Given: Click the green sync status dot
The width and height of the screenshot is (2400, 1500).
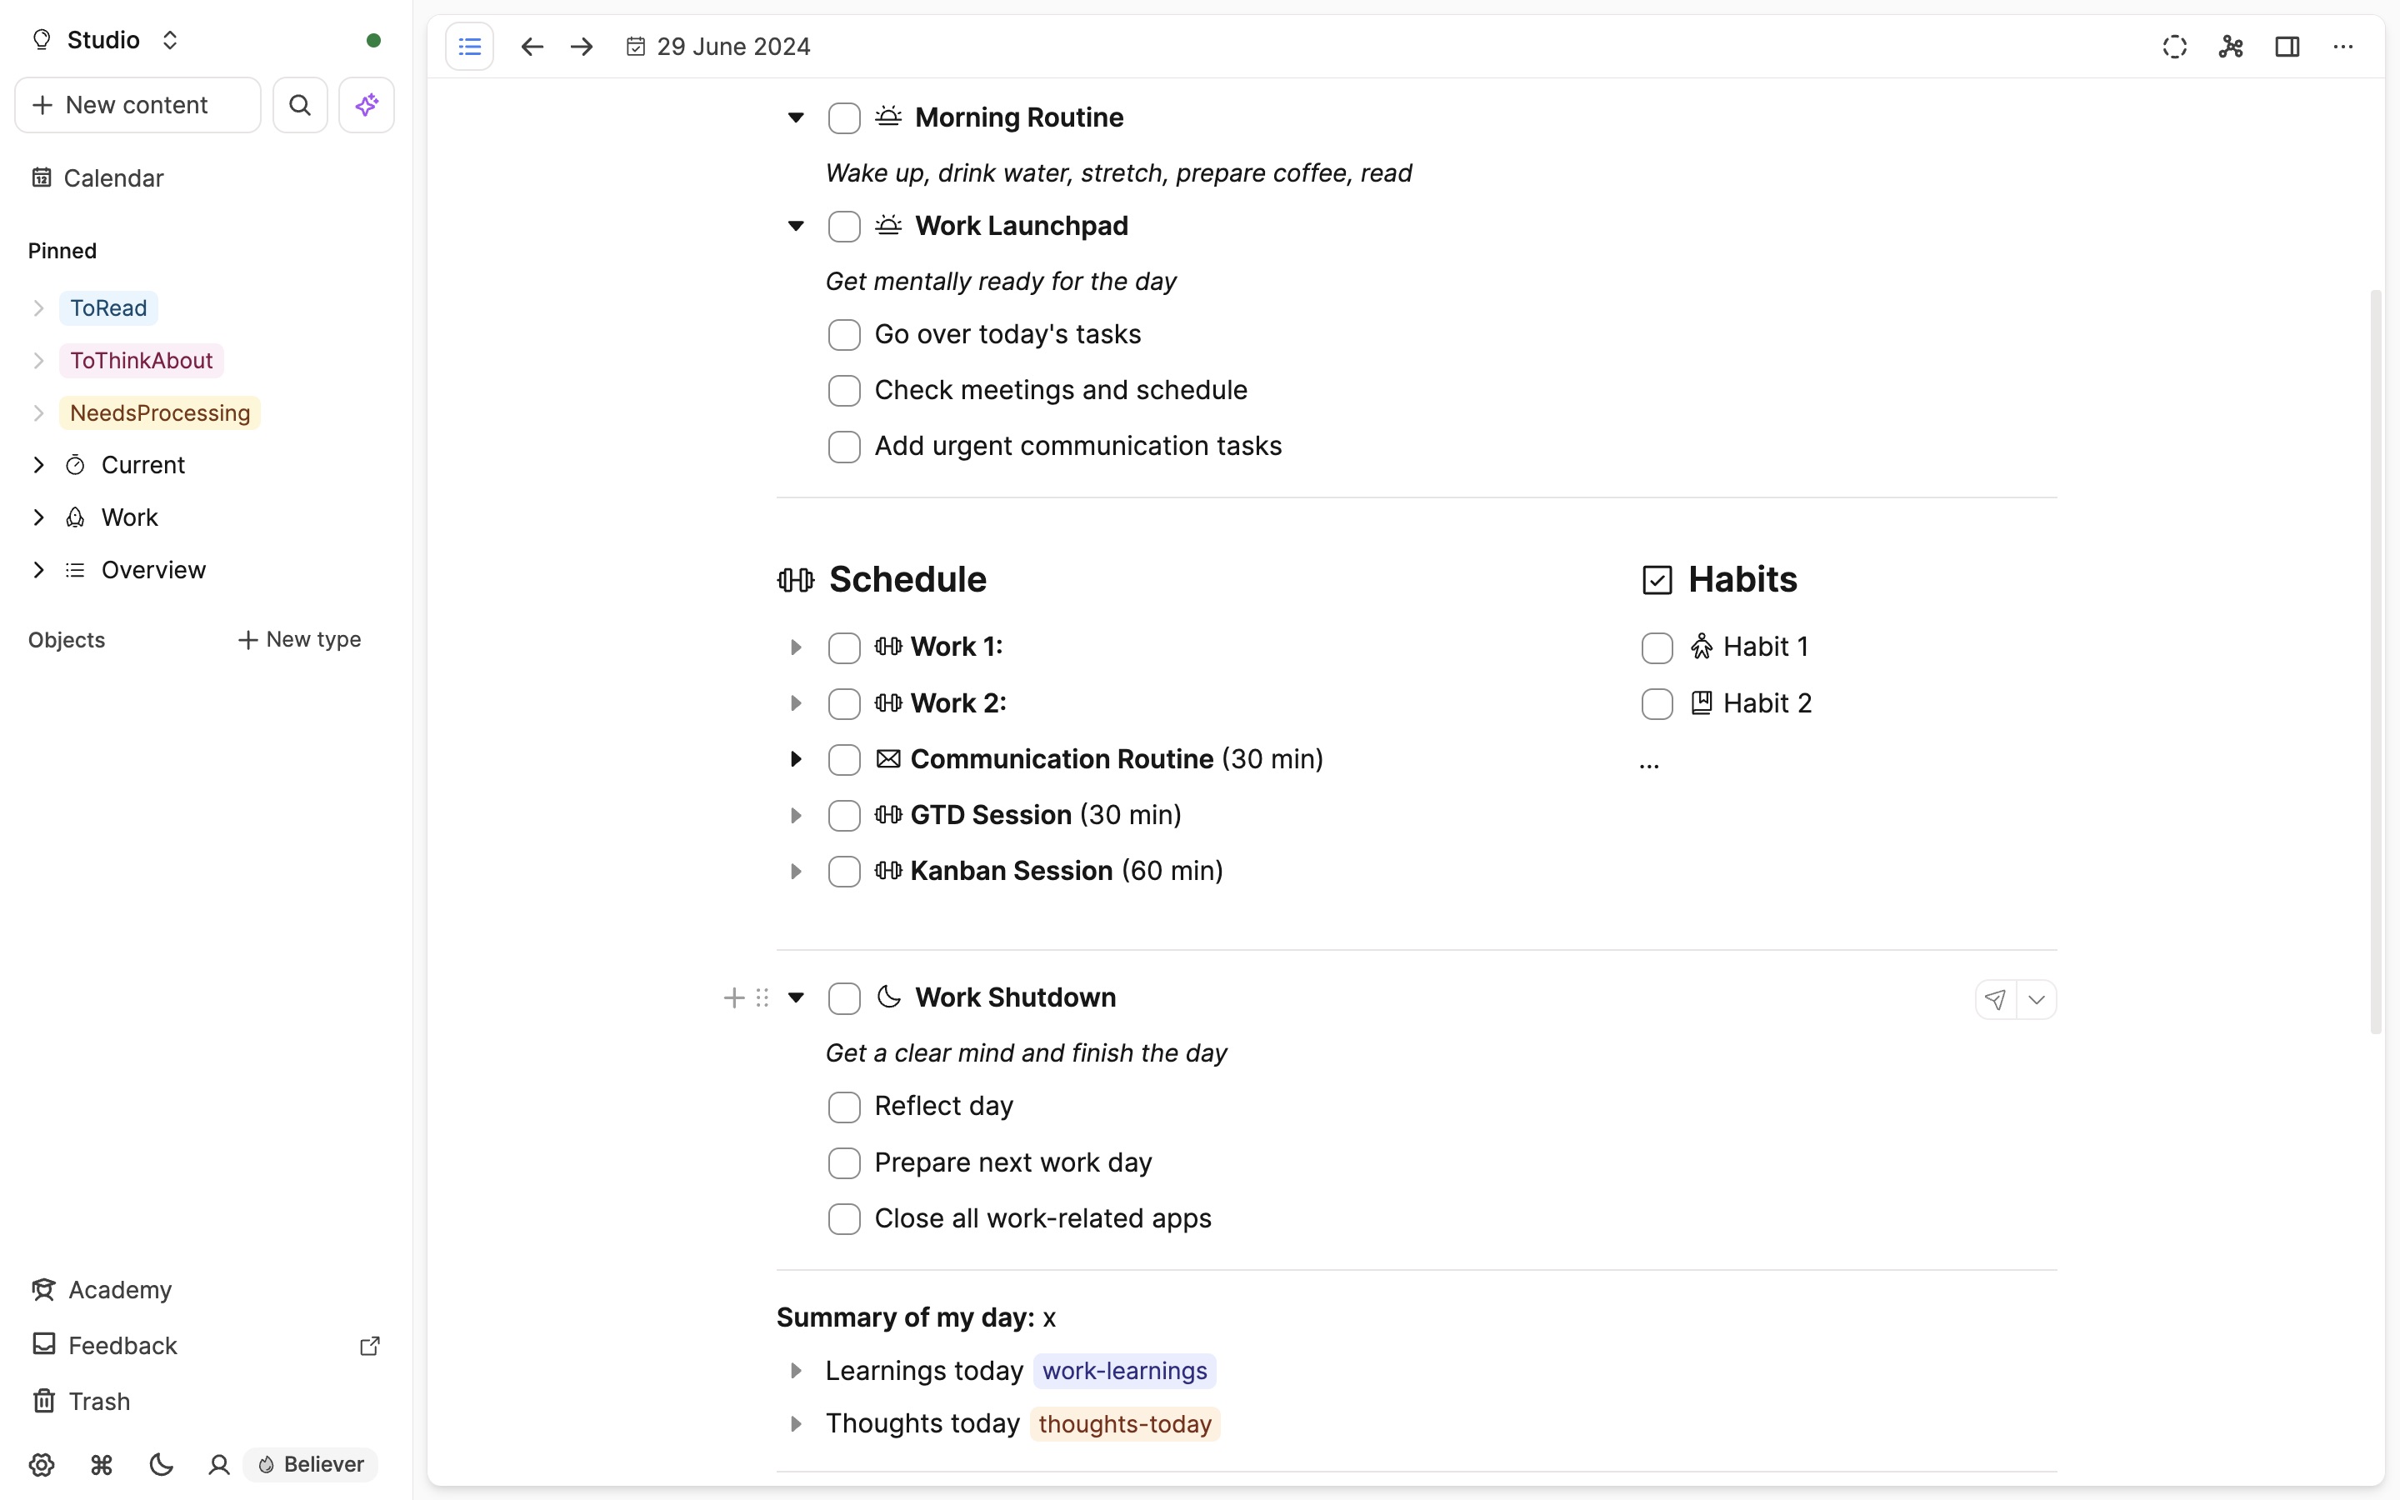Looking at the screenshot, I should [x=374, y=41].
